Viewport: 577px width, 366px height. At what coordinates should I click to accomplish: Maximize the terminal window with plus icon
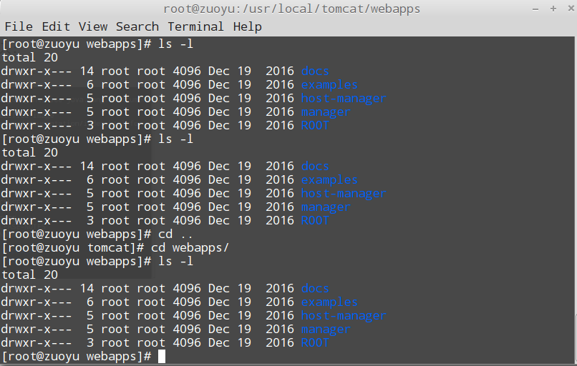tap(553, 9)
